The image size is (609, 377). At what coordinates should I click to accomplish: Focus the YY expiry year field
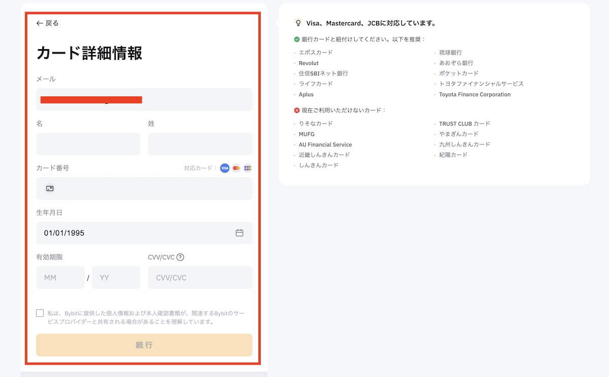point(116,278)
